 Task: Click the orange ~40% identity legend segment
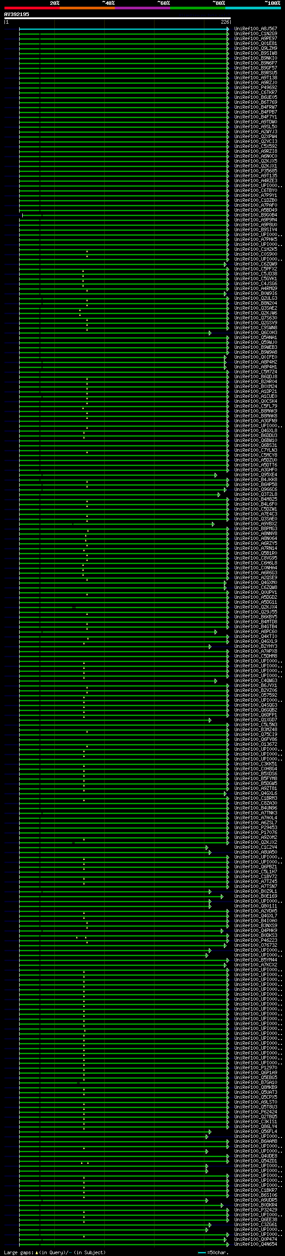click(87, 8)
